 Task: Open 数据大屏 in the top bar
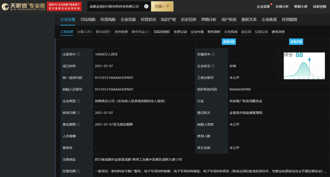tap(301, 6)
